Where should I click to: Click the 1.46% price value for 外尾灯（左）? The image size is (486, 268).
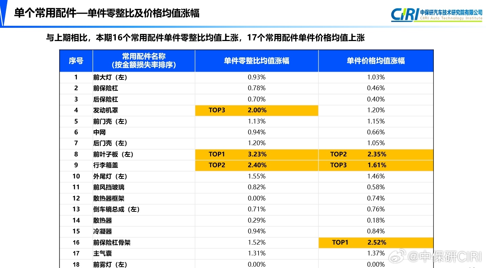coord(376,176)
